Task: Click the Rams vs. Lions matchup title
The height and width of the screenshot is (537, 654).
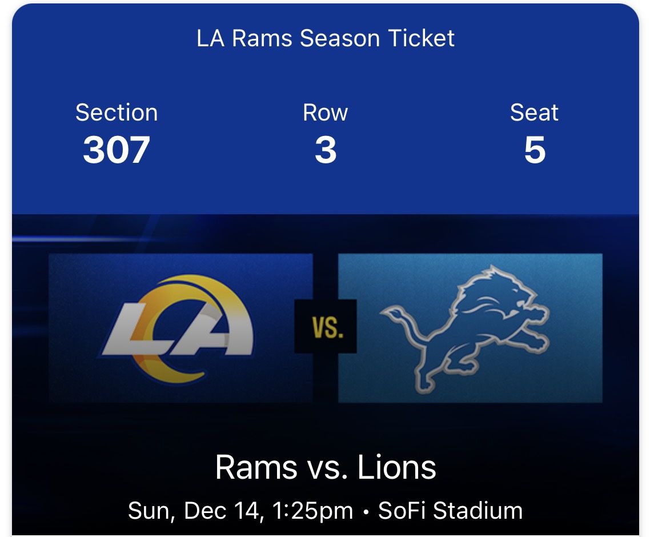Action: click(327, 467)
